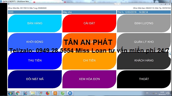Show hidden tray icons arrow
Image resolution: width=172 pixels, height=96 pixels.
click(x=151, y=93)
